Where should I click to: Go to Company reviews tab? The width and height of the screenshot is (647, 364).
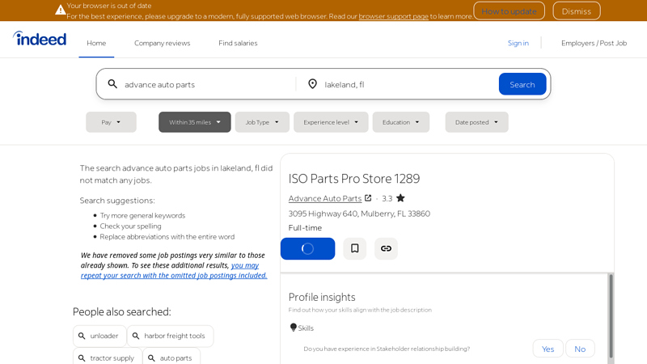(162, 43)
